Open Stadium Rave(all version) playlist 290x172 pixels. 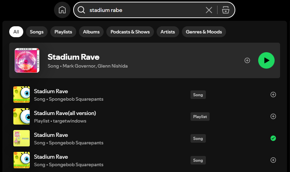point(65,113)
